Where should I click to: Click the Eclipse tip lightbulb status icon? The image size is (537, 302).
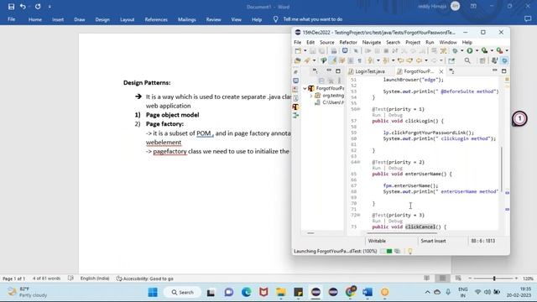[410, 251]
